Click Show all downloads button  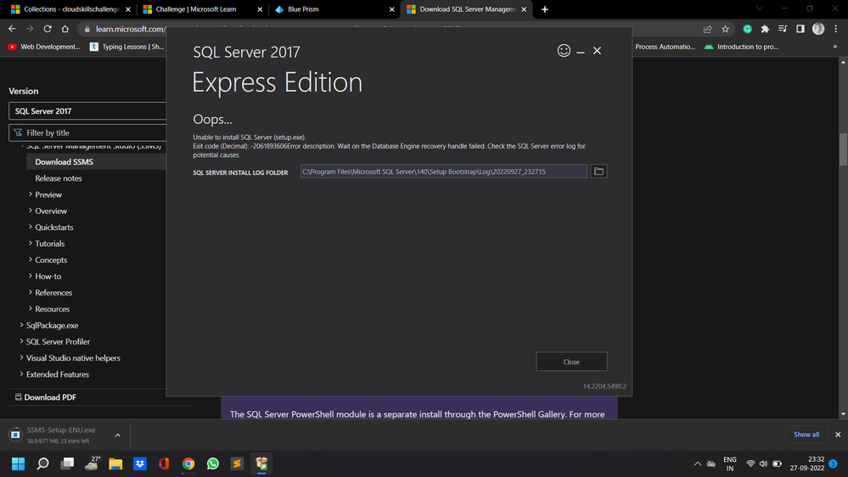coord(806,435)
